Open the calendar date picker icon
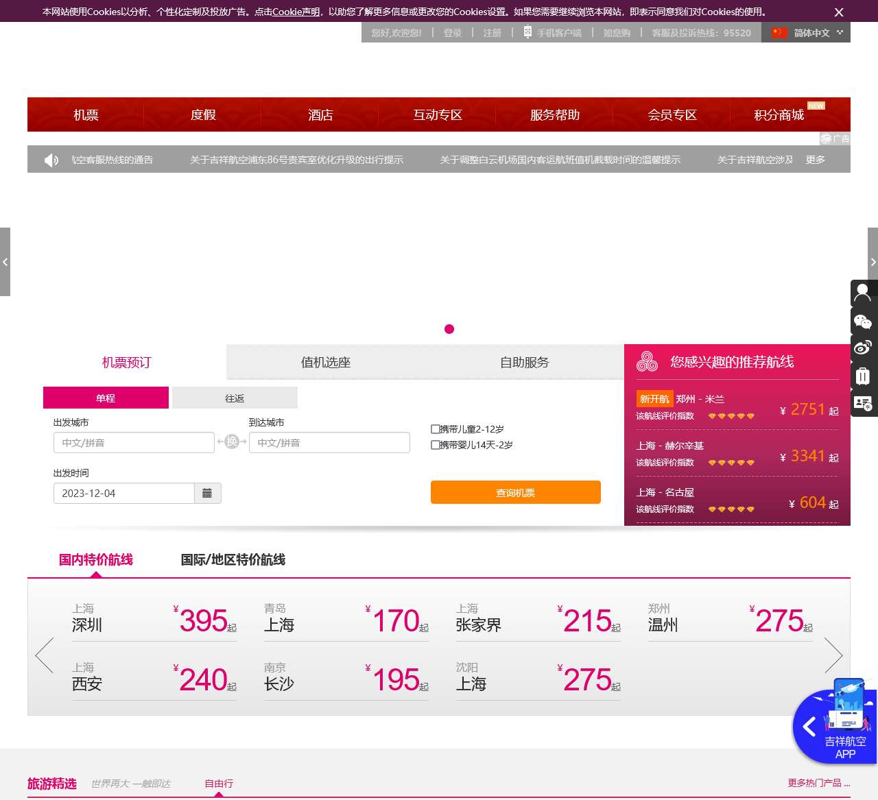Image resolution: width=878 pixels, height=800 pixels. [207, 494]
